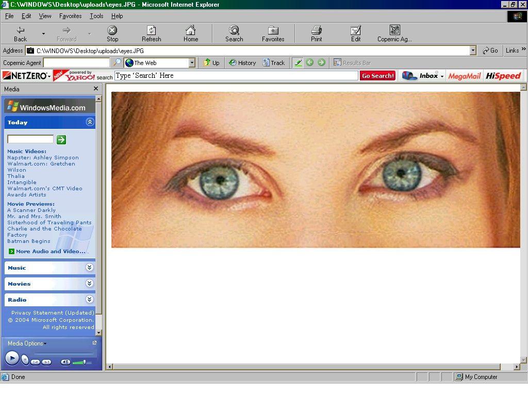Image resolution: width=528 pixels, height=396 pixels.
Task: Collapse the Today section
Action: 90,122
